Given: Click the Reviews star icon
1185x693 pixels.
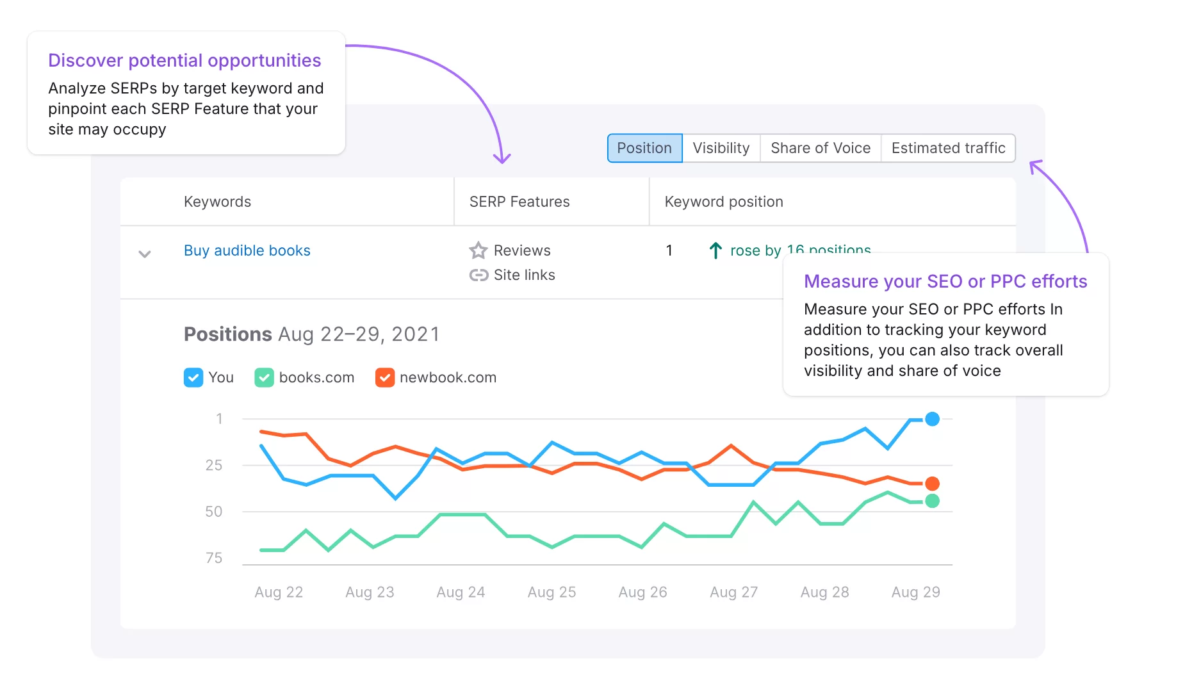Looking at the screenshot, I should (x=478, y=250).
